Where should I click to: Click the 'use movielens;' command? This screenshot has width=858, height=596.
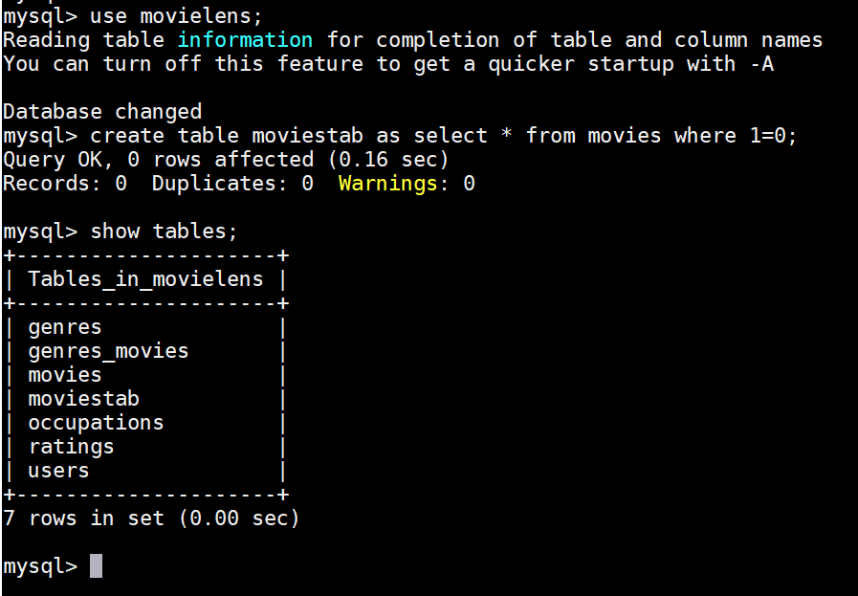[x=176, y=16]
